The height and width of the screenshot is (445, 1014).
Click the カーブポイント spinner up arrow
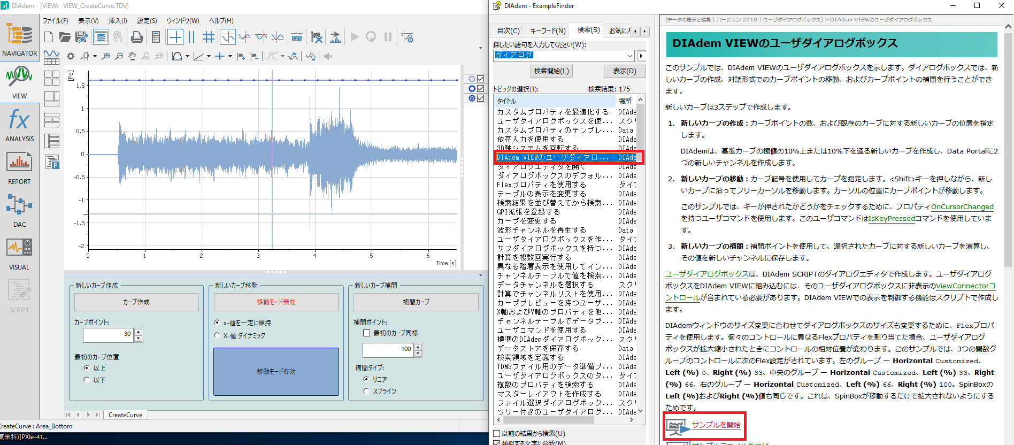(139, 332)
